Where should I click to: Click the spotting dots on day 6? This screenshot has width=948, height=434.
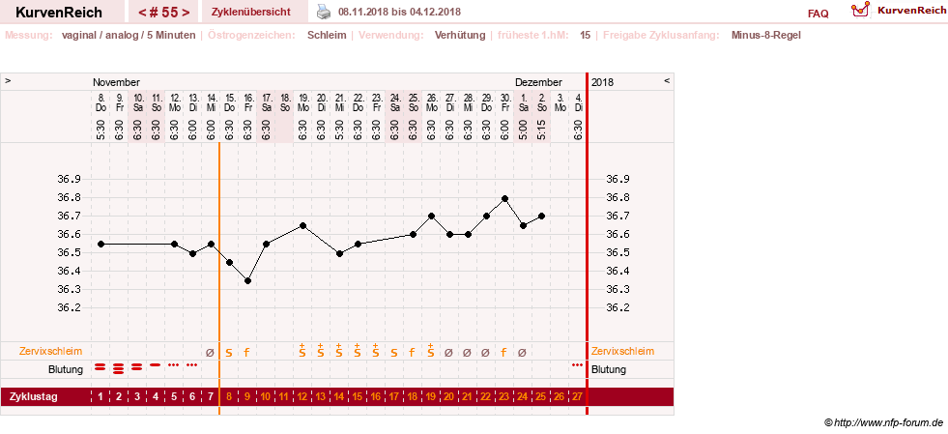(x=191, y=364)
